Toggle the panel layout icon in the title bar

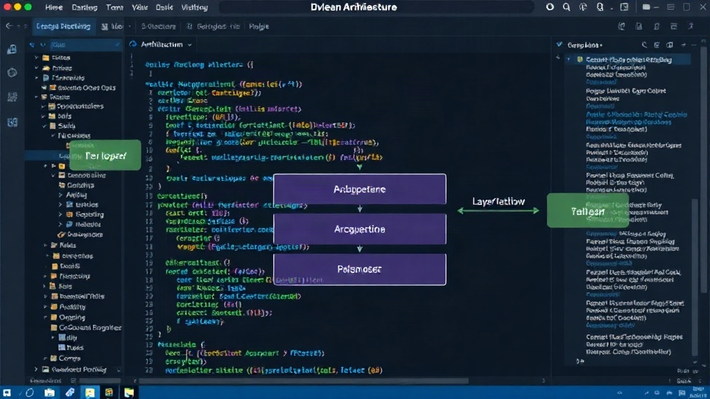pos(625,7)
